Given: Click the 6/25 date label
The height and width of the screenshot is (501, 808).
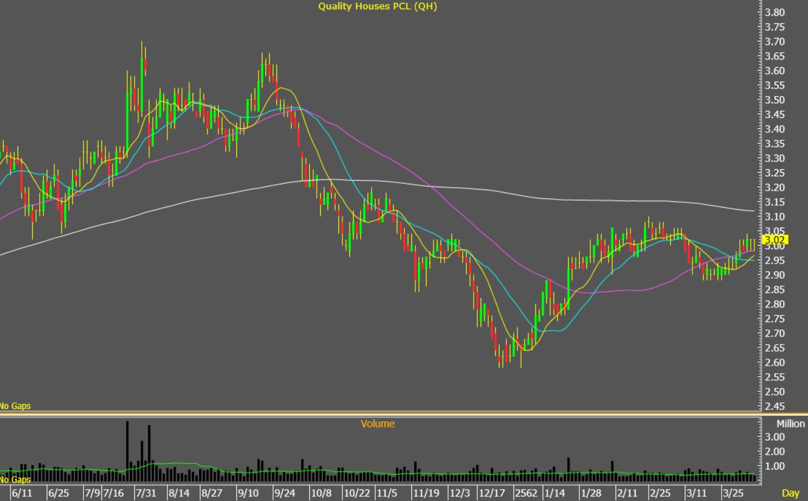Looking at the screenshot, I should tap(58, 493).
